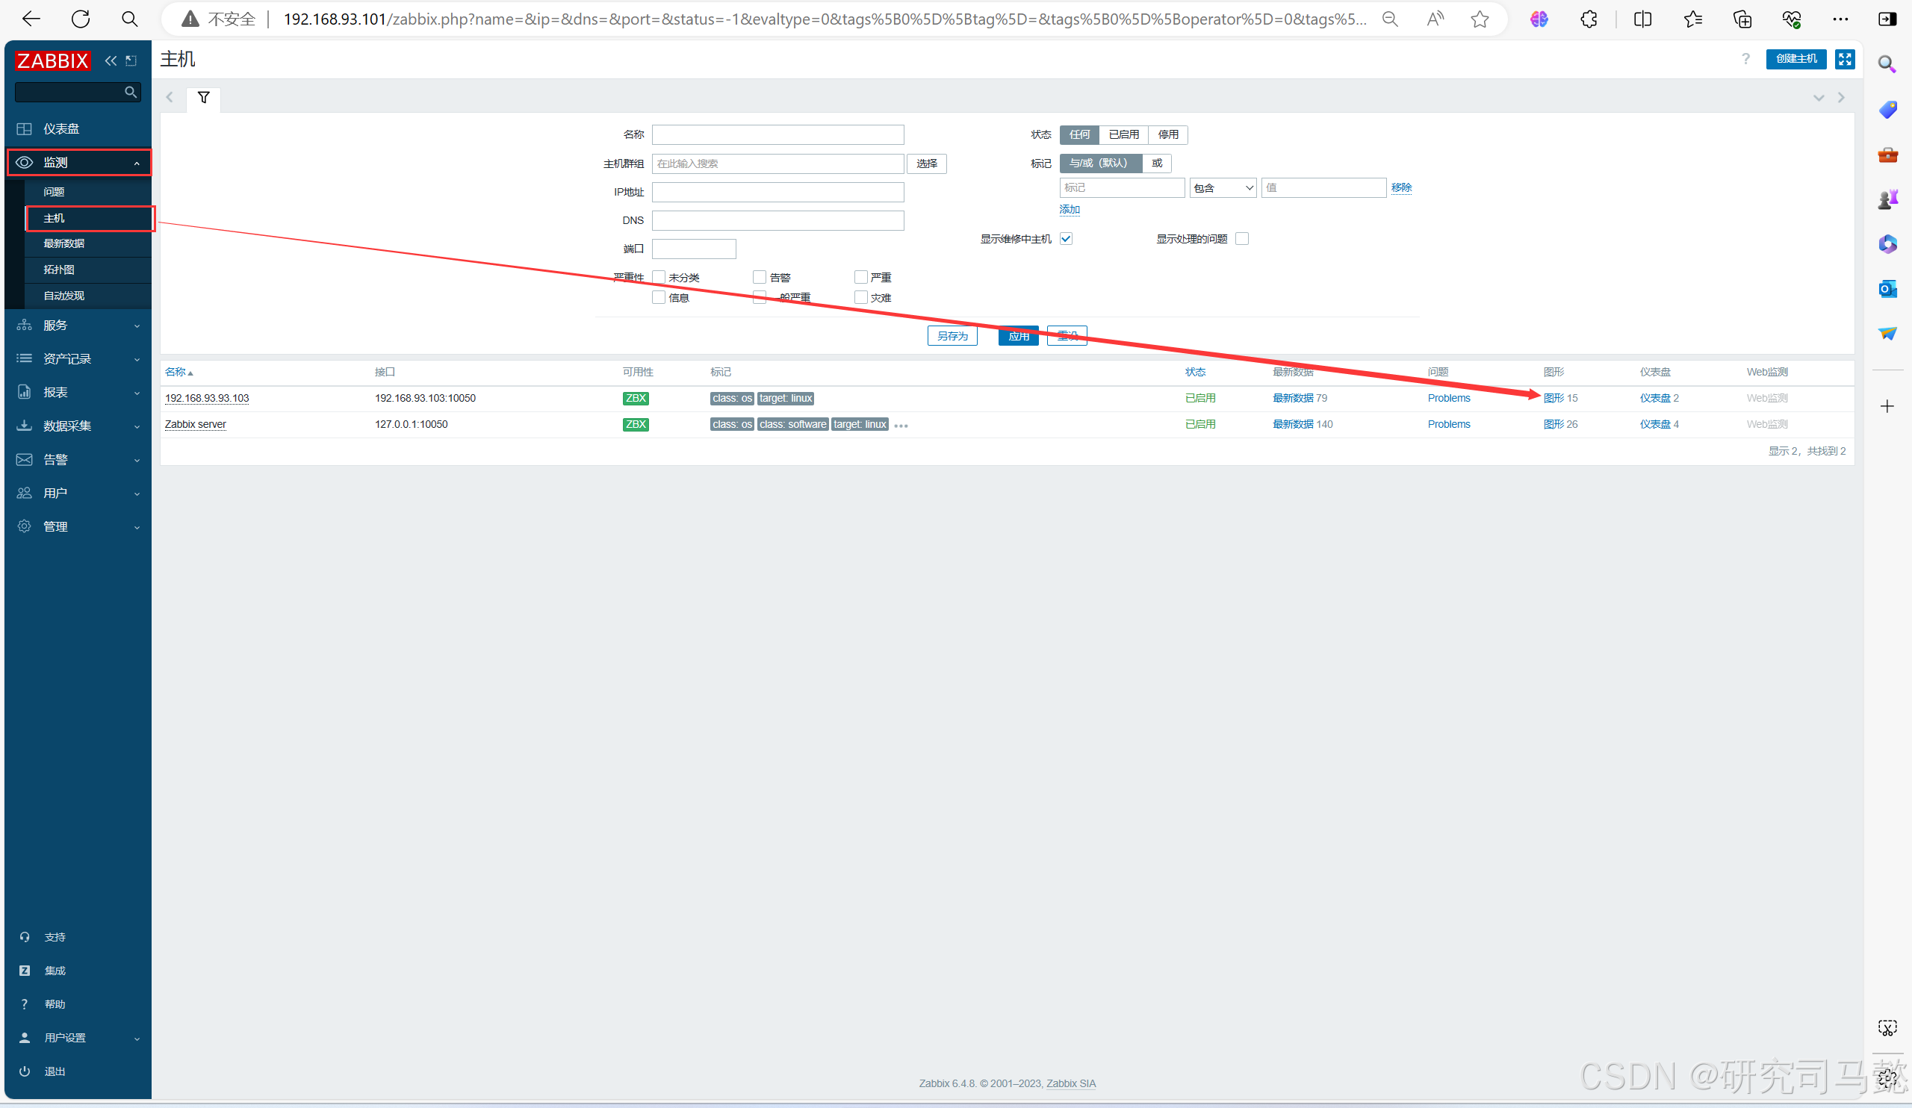Check the 严重 severity checkbox
The width and height of the screenshot is (1912, 1108).
point(861,277)
